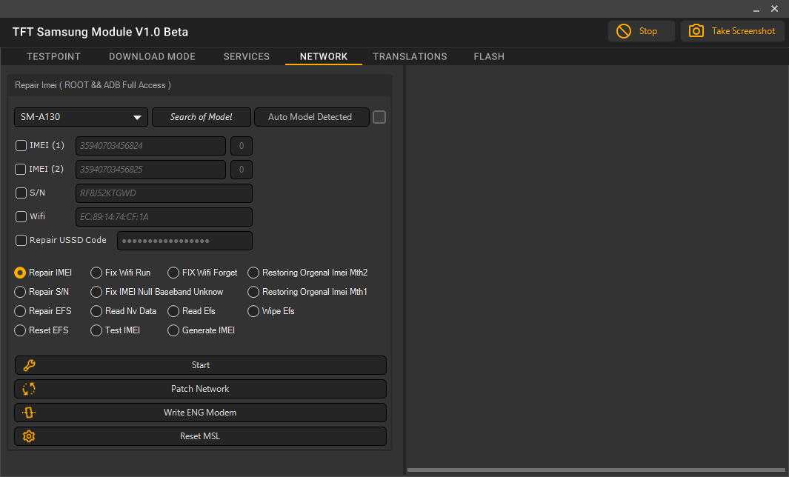Select the Repair EFS radio button
This screenshot has width=789, height=477.
(x=19, y=311)
